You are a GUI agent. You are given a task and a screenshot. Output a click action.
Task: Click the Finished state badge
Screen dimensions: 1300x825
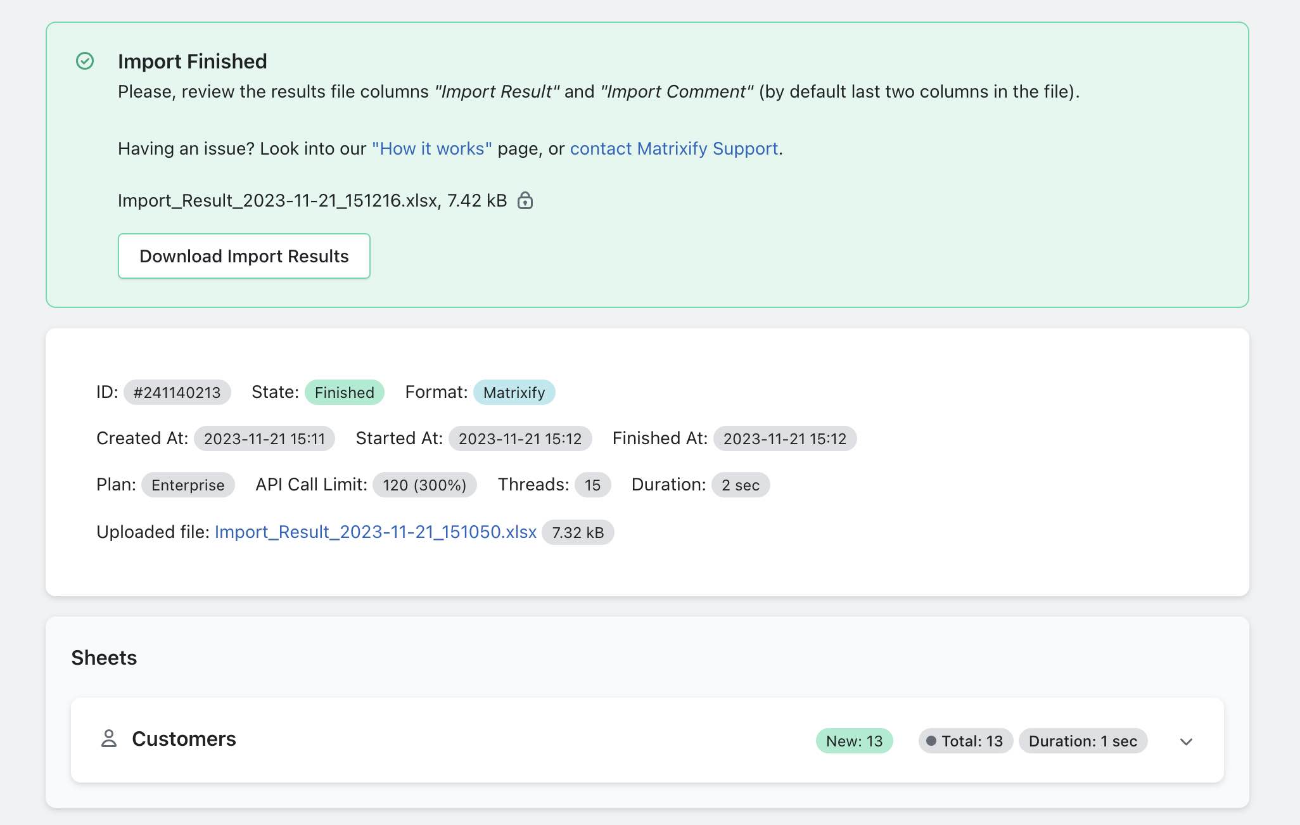coord(344,392)
